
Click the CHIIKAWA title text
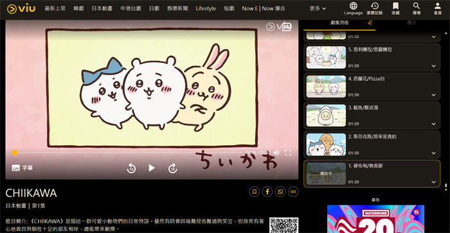pos(31,193)
